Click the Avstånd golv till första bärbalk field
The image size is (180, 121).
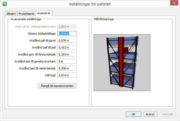[67, 54]
